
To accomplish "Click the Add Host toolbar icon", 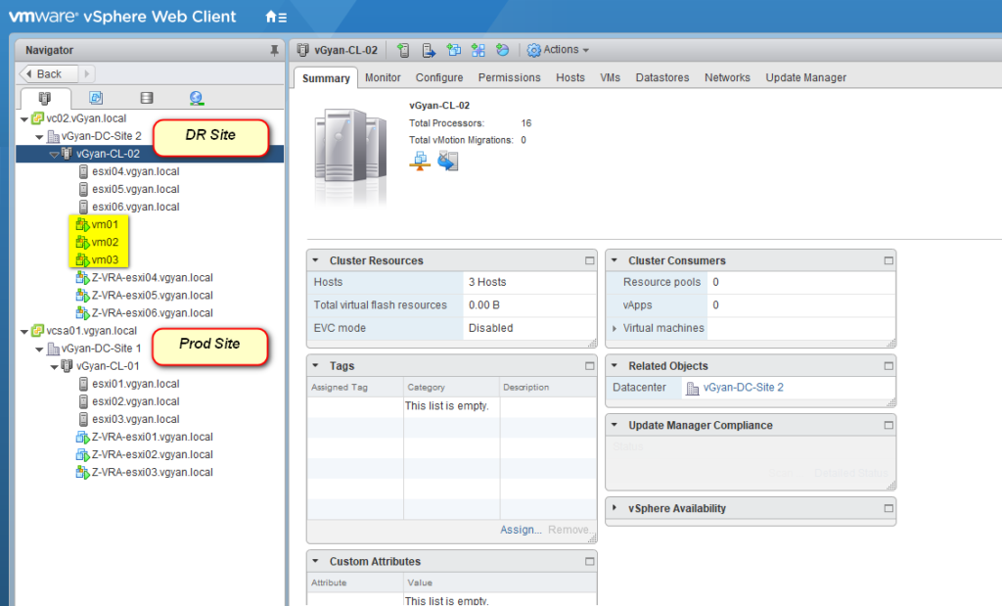I will tap(402, 50).
